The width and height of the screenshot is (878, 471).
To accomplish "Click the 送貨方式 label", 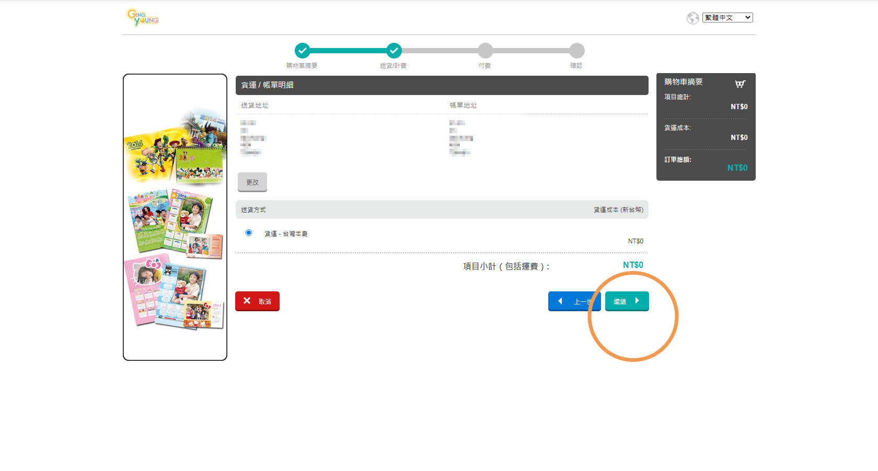I will 253,210.
